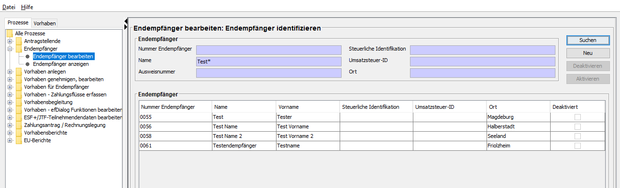The height and width of the screenshot is (188, 620).
Task: Expand Vorhaben - efDialog Funktionen node
Action: [x=10, y=110]
